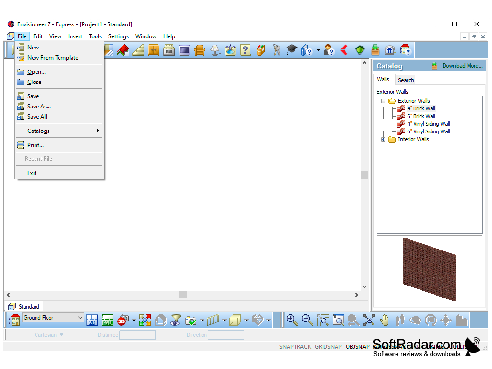Click the green house icon

pos(360,50)
